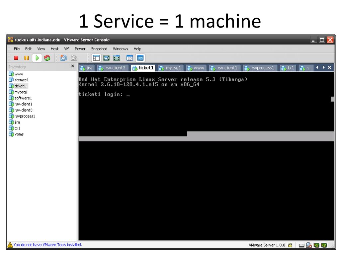Open the View menu
This screenshot has height=255, width=340.
point(41,49)
